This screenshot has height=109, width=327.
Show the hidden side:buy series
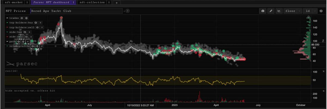click(25, 32)
